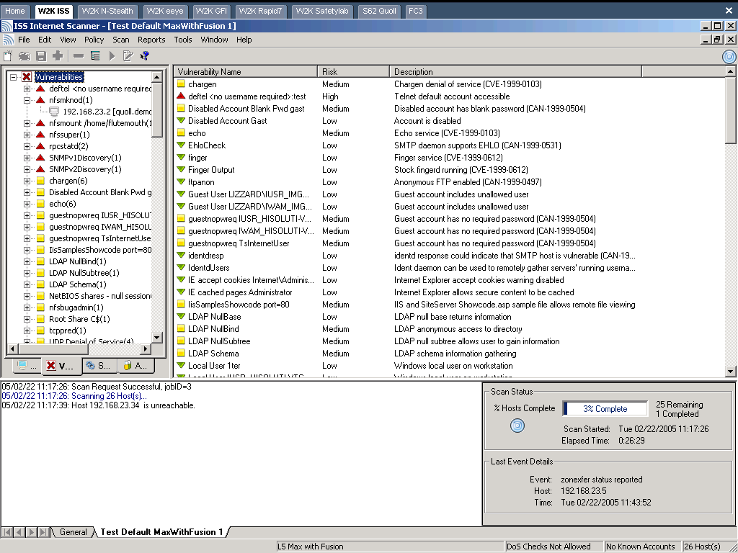Switch to the Home tab
Screen dimensions: 738x553
pyautogui.click(x=15, y=11)
